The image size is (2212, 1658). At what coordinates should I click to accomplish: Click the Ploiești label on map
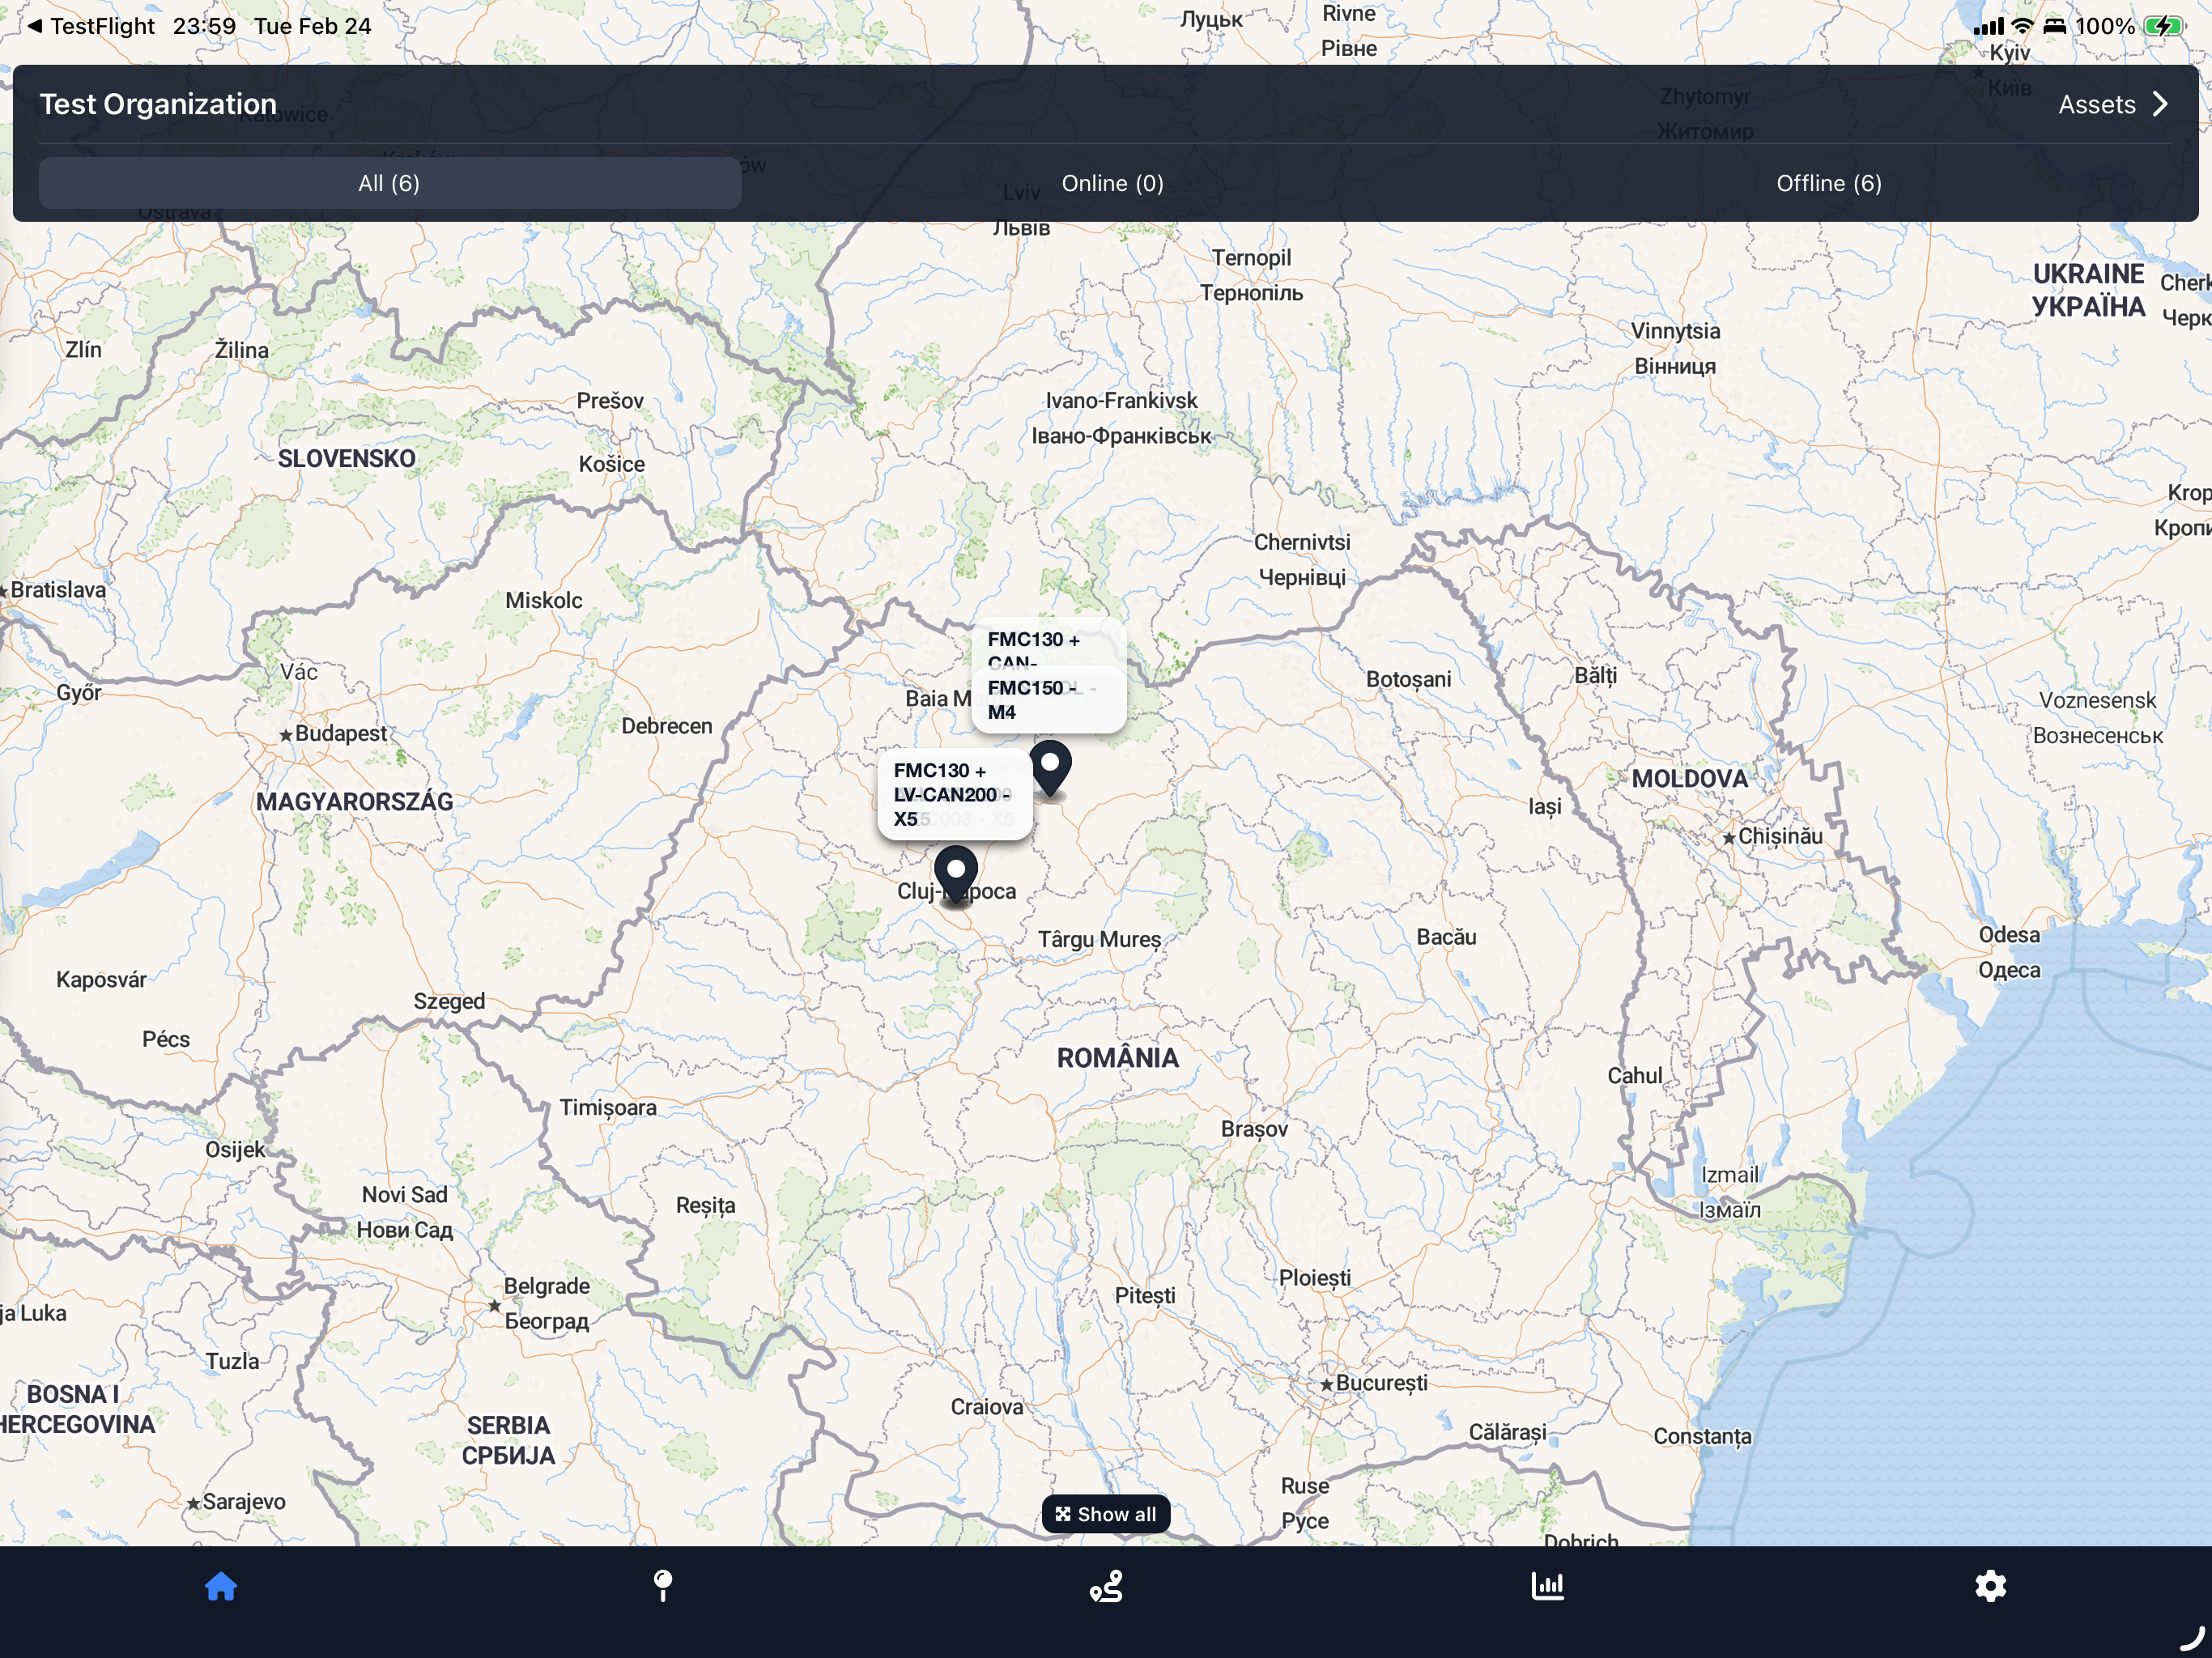point(1315,1278)
